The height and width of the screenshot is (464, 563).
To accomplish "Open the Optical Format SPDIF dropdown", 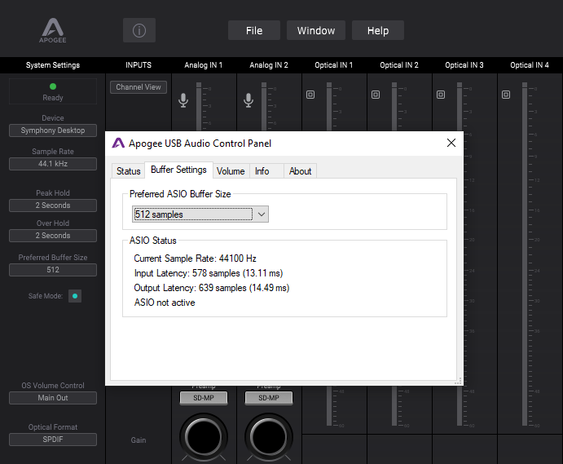I will pyautogui.click(x=53, y=440).
